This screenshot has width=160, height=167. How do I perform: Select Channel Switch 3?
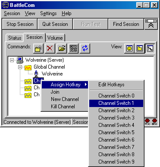pyautogui.click(x=116, y=118)
